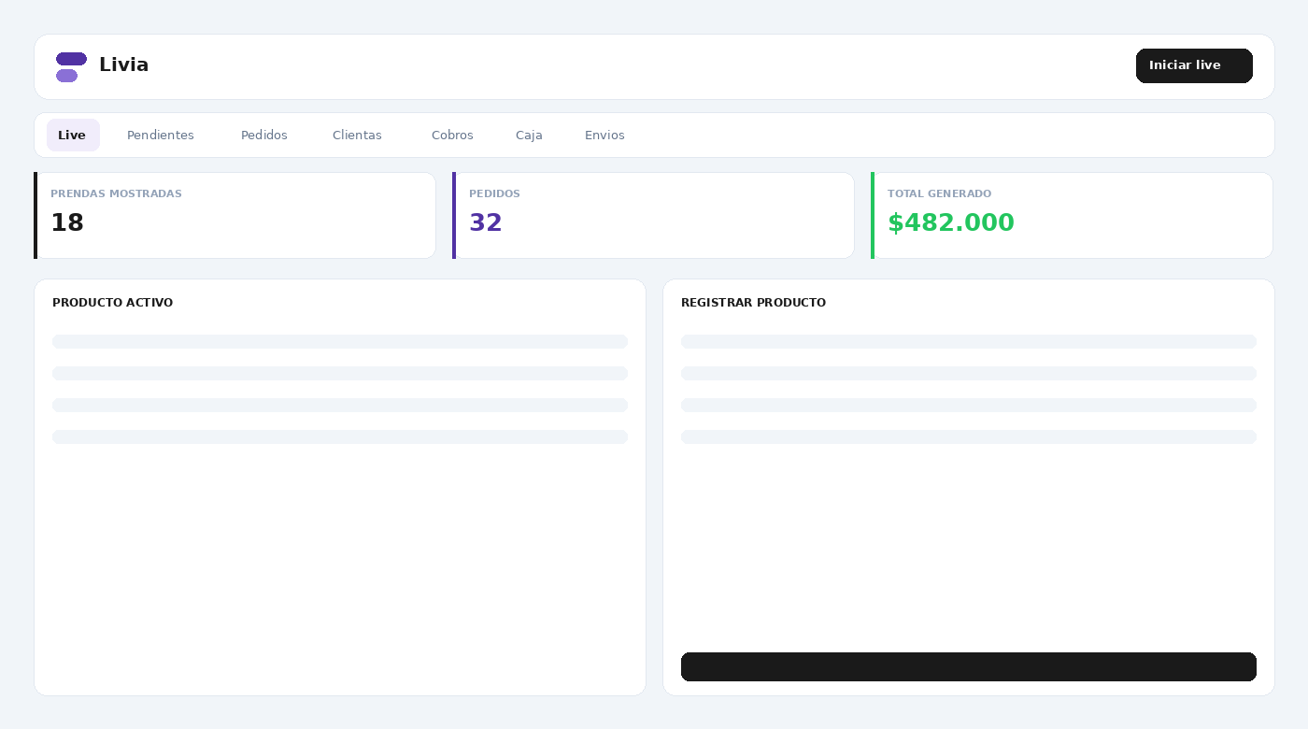Open the Pedidos tab
Viewport: 1308px width, 729px height.
point(264,135)
